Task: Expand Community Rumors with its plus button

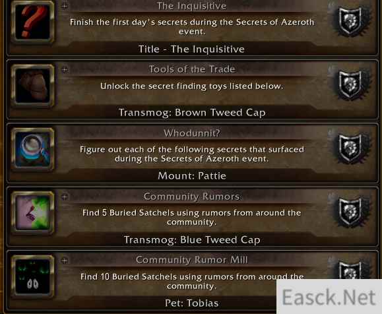Action: (65, 197)
